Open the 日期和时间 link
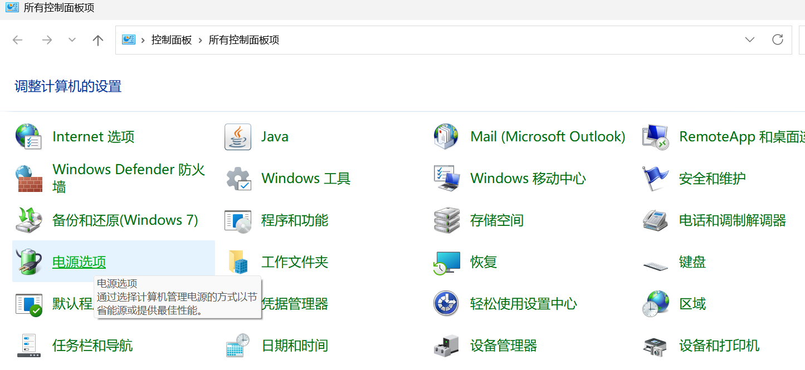Viewport: 805px width, 370px height. [x=295, y=346]
